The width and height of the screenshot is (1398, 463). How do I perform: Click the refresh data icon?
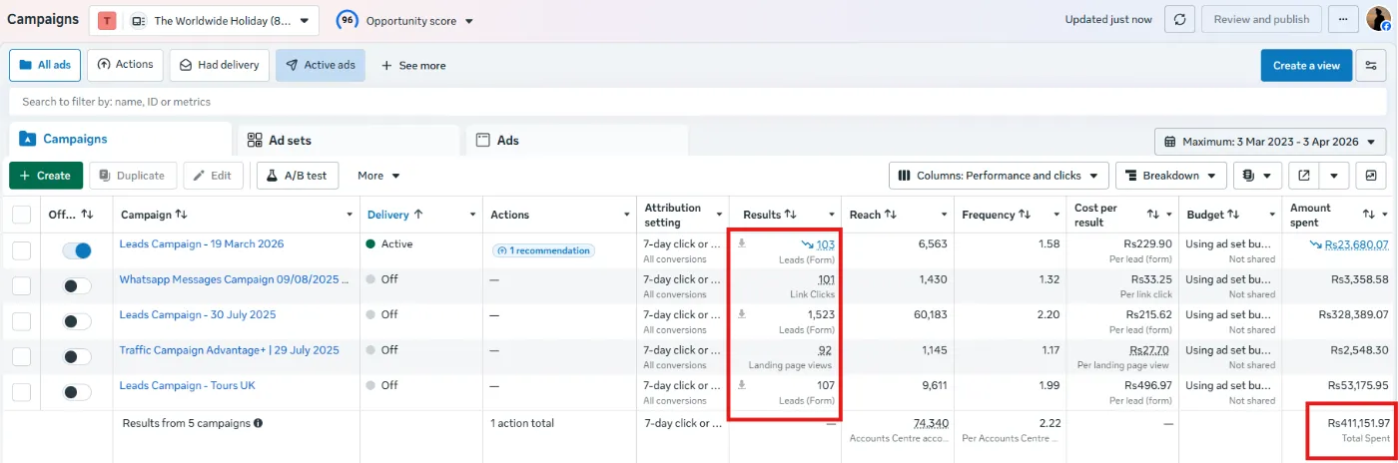click(x=1179, y=19)
